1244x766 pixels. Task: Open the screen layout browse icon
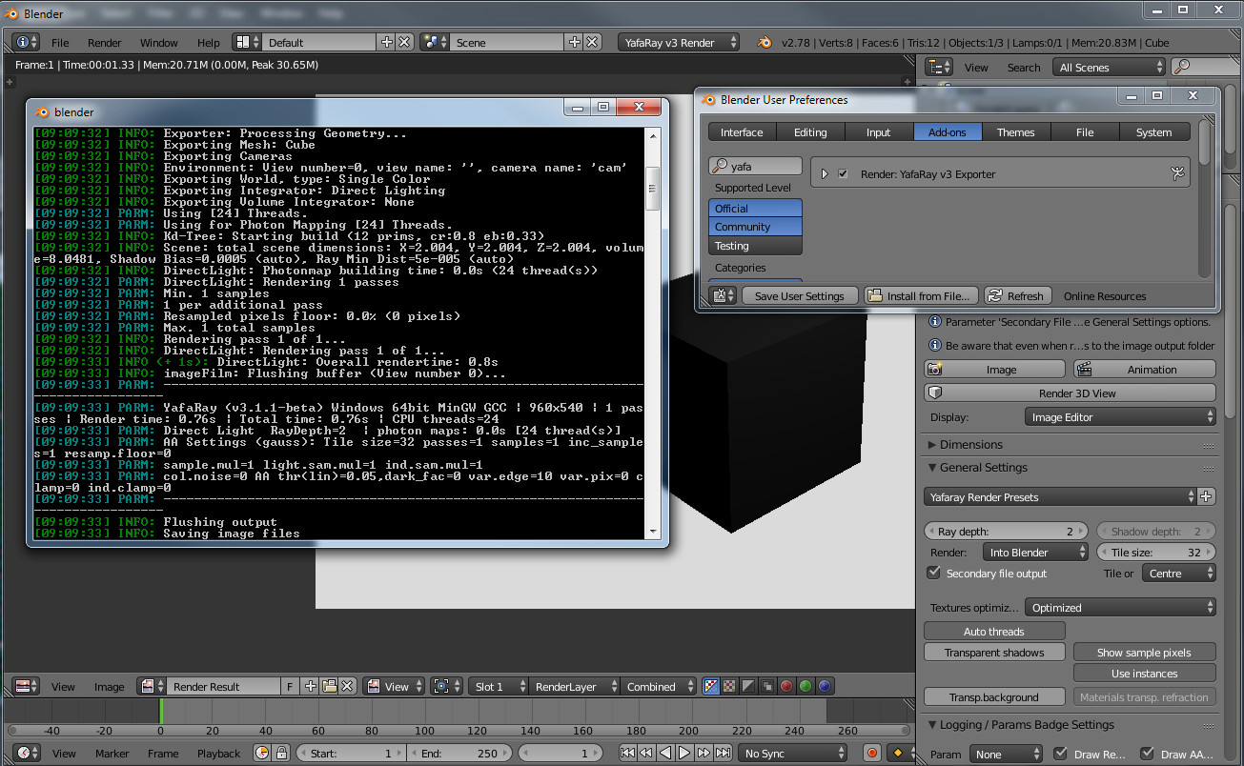coord(247,42)
